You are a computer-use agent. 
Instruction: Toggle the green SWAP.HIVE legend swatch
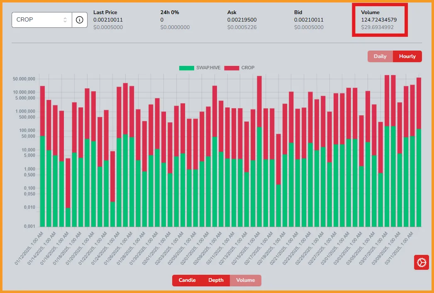[187, 68]
